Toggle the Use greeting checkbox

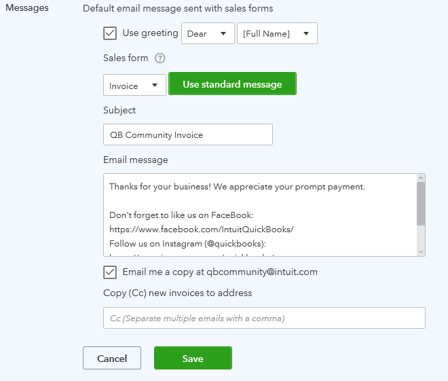110,33
